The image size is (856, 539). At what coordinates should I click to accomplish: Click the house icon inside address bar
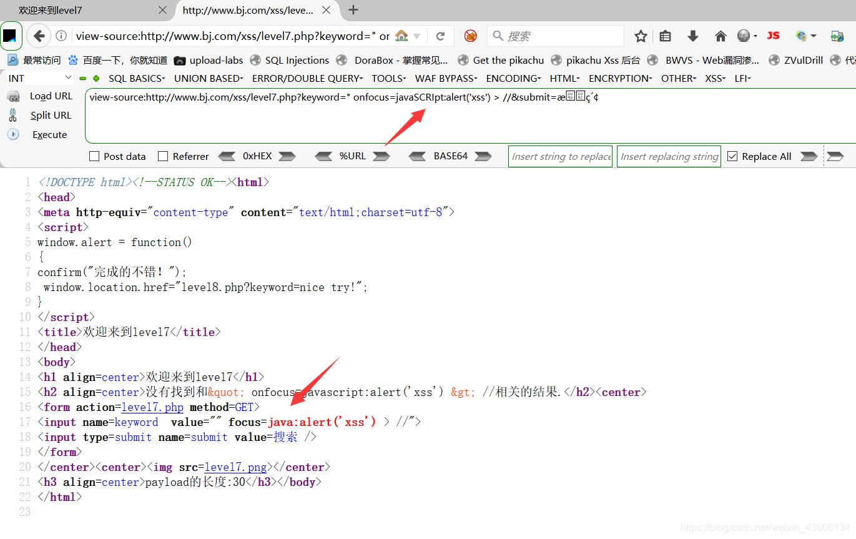pos(401,36)
